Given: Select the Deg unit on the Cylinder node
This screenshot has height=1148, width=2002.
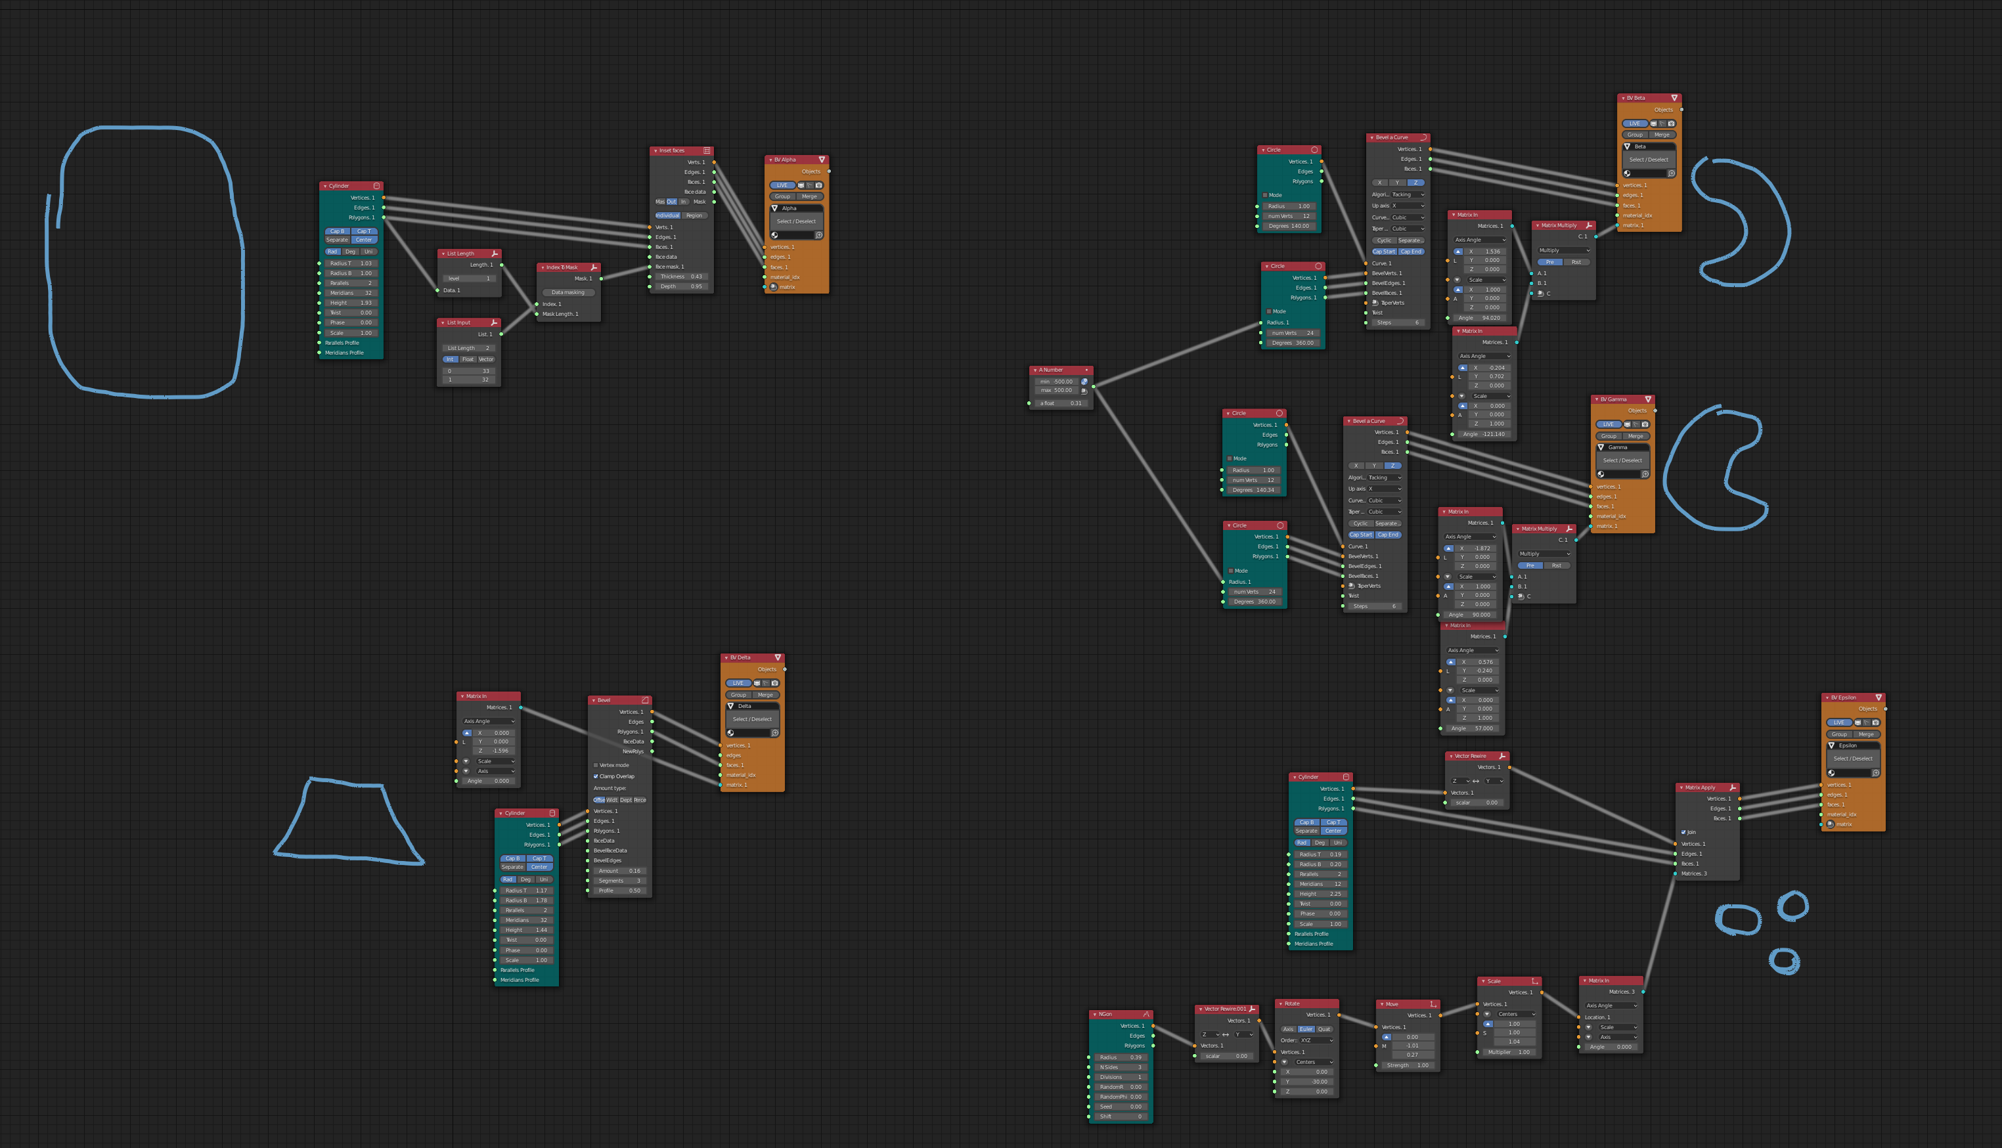Looking at the screenshot, I should (349, 252).
